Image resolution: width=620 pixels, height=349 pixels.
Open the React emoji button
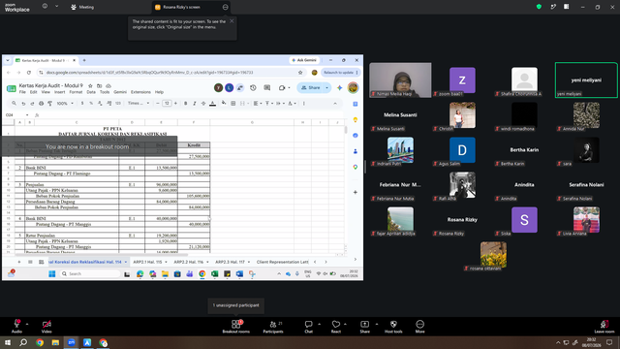336,327
